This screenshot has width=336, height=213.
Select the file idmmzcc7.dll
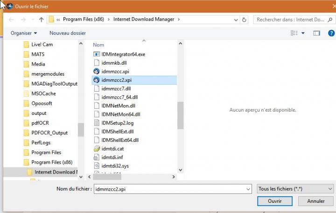coord(112,89)
